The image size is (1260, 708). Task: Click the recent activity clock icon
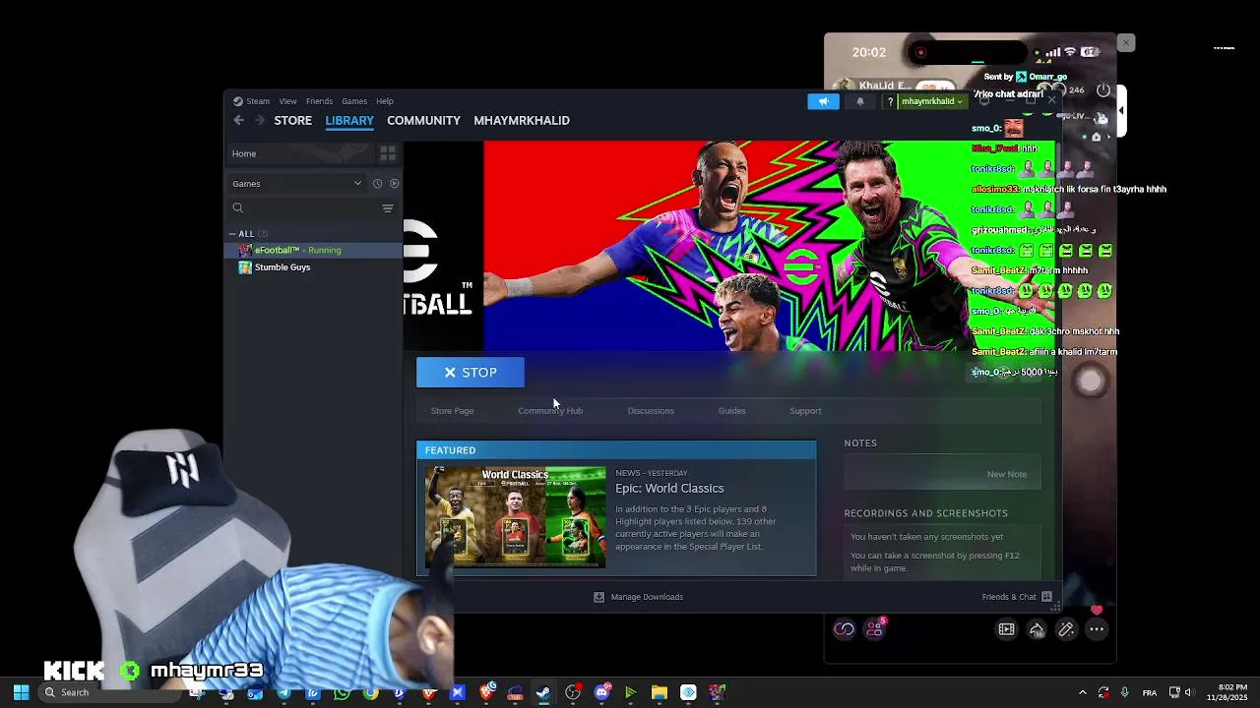[377, 183]
